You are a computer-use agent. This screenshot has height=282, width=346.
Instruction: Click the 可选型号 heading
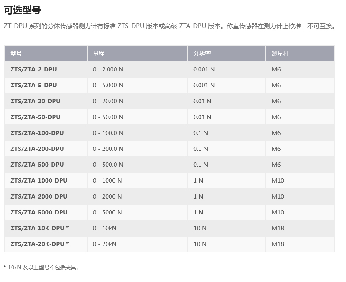click(22, 10)
